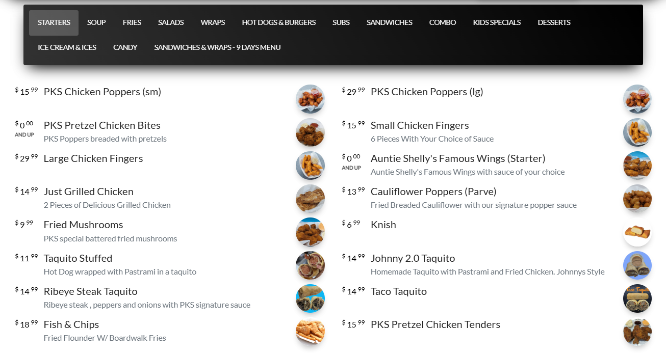The image size is (666, 355).
Task: Click the Taco Taquito image
Action: (x=637, y=298)
